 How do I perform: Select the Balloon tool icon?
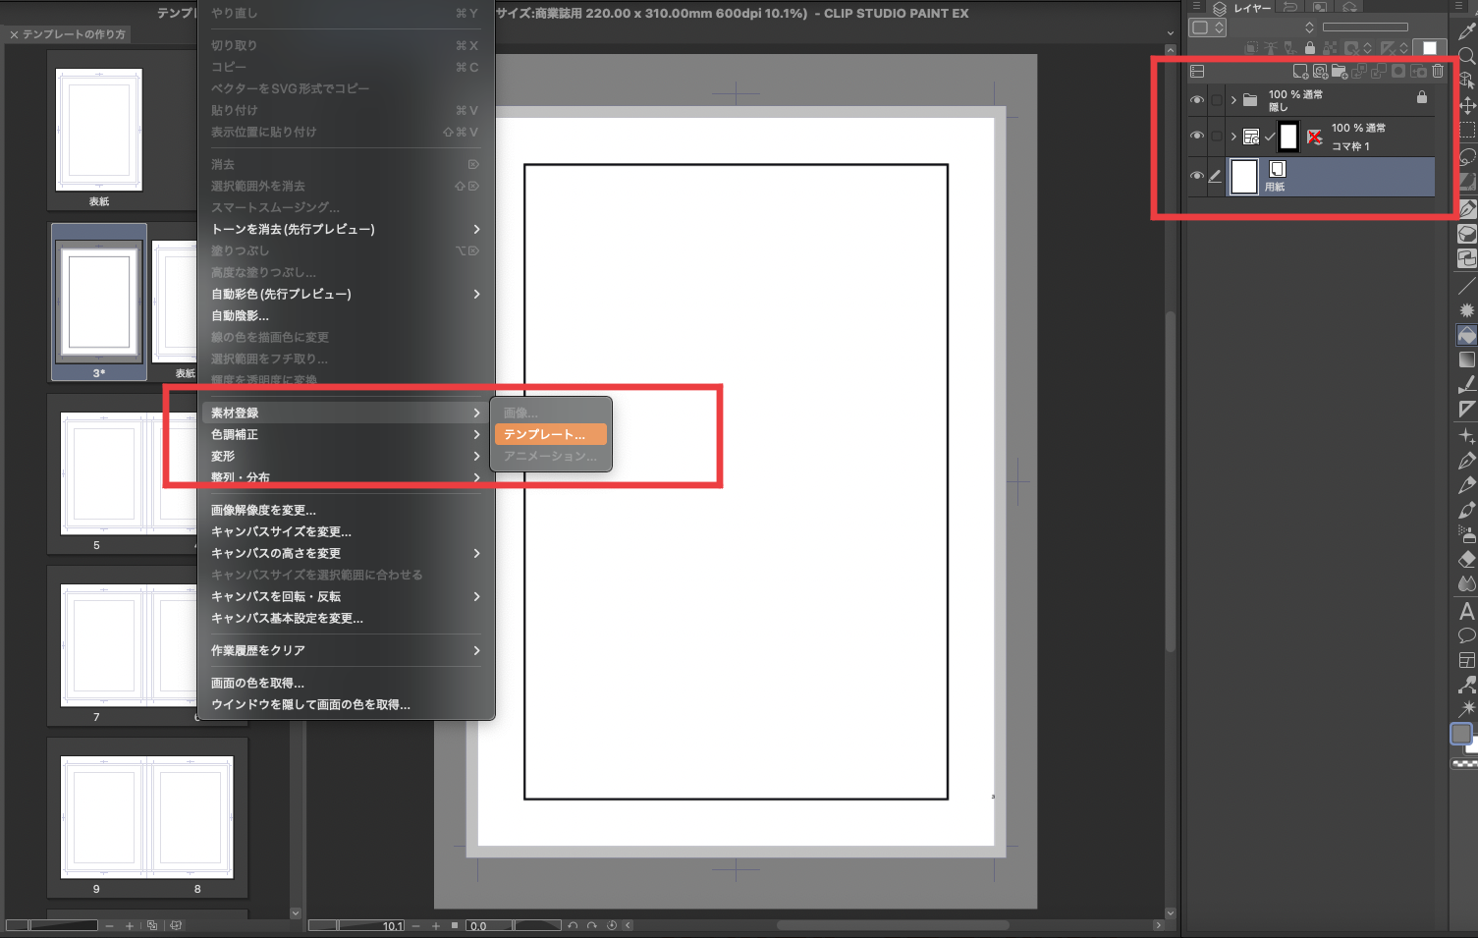pos(1466,635)
